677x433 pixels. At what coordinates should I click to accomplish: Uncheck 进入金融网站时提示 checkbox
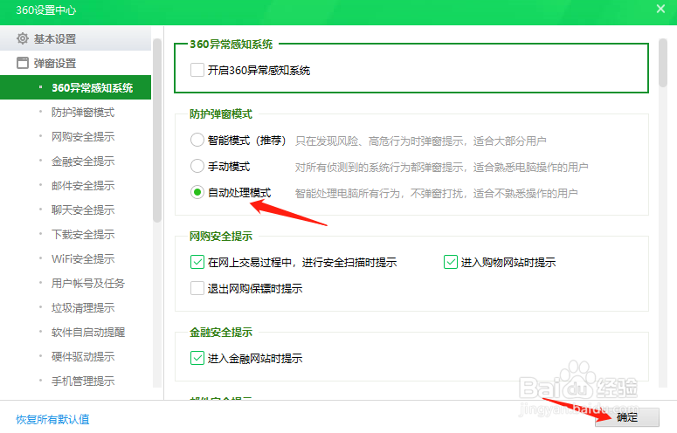tap(197, 358)
